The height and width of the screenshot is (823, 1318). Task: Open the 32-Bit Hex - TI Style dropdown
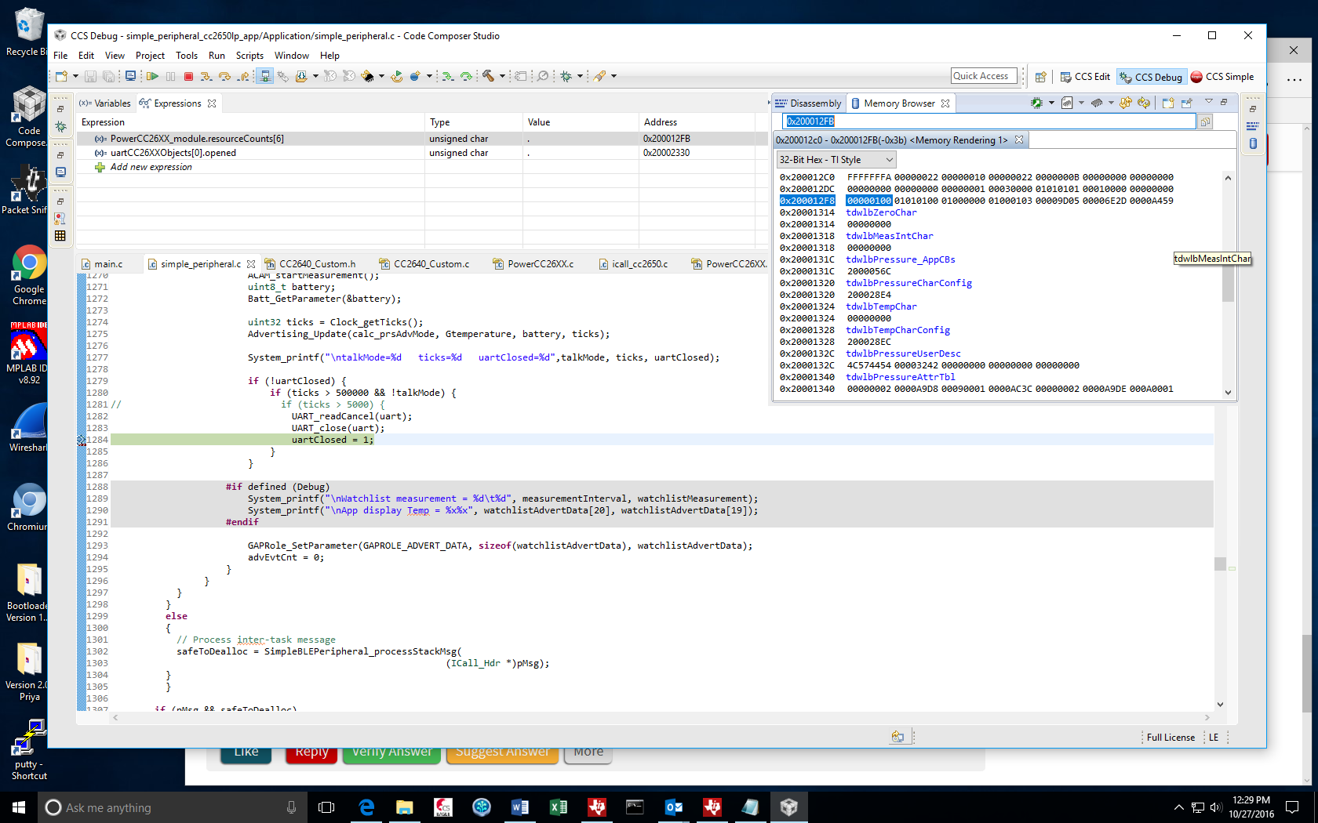[x=836, y=160]
